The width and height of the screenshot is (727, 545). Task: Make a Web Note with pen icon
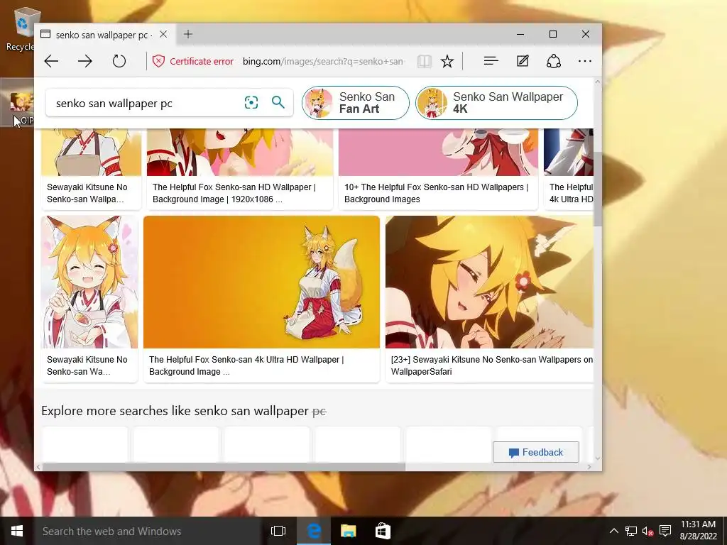523,61
